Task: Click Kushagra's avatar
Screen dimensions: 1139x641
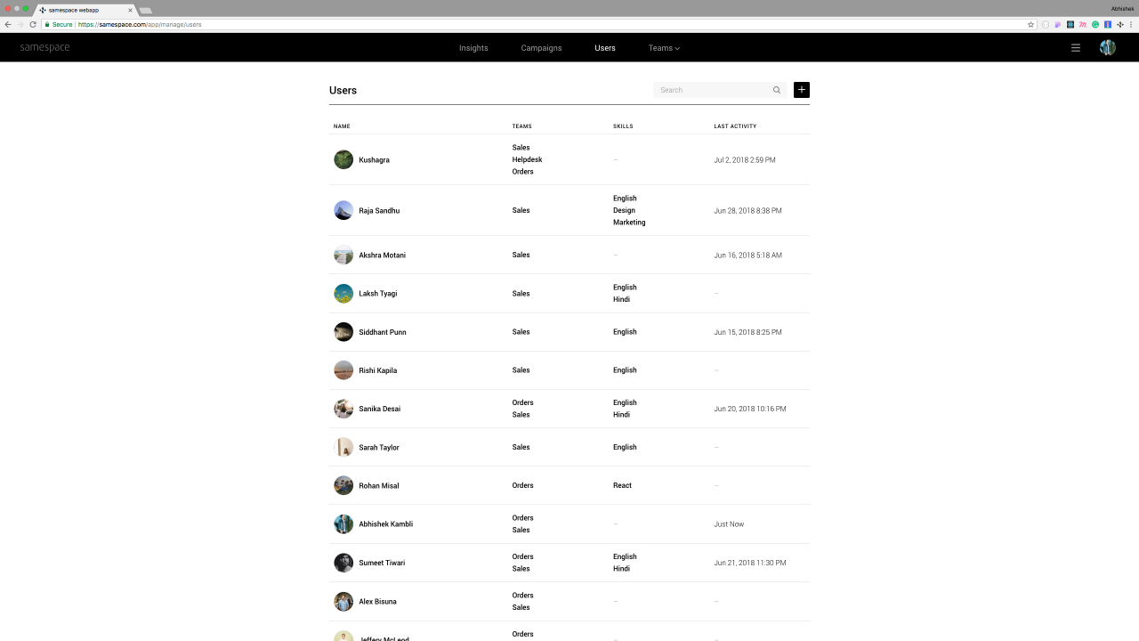Action: click(x=343, y=159)
